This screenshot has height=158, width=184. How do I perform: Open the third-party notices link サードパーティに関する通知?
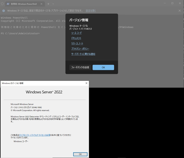coord(83,54)
